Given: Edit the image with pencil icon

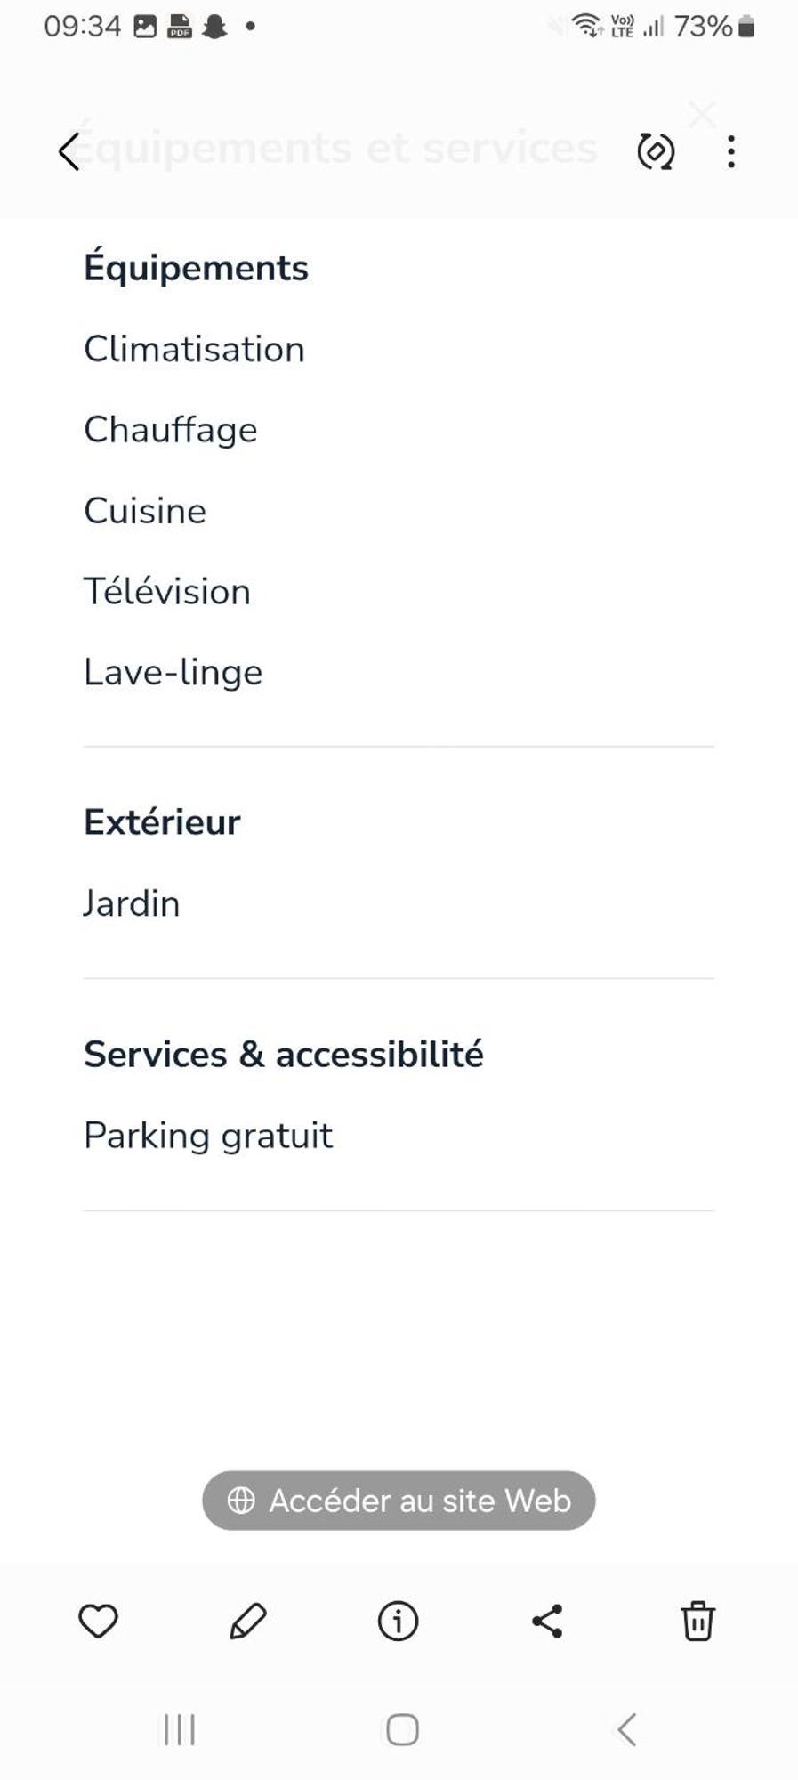Looking at the screenshot, I should tap(248, 1621).
